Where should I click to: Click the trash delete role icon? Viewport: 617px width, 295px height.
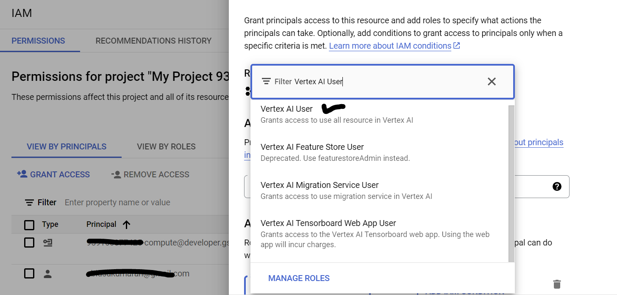tap(557, 284)
